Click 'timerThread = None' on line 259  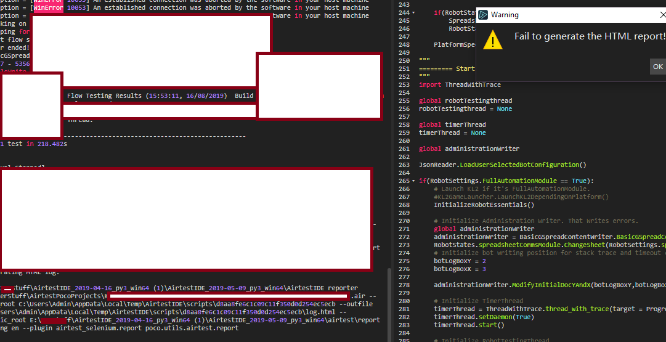452,132
